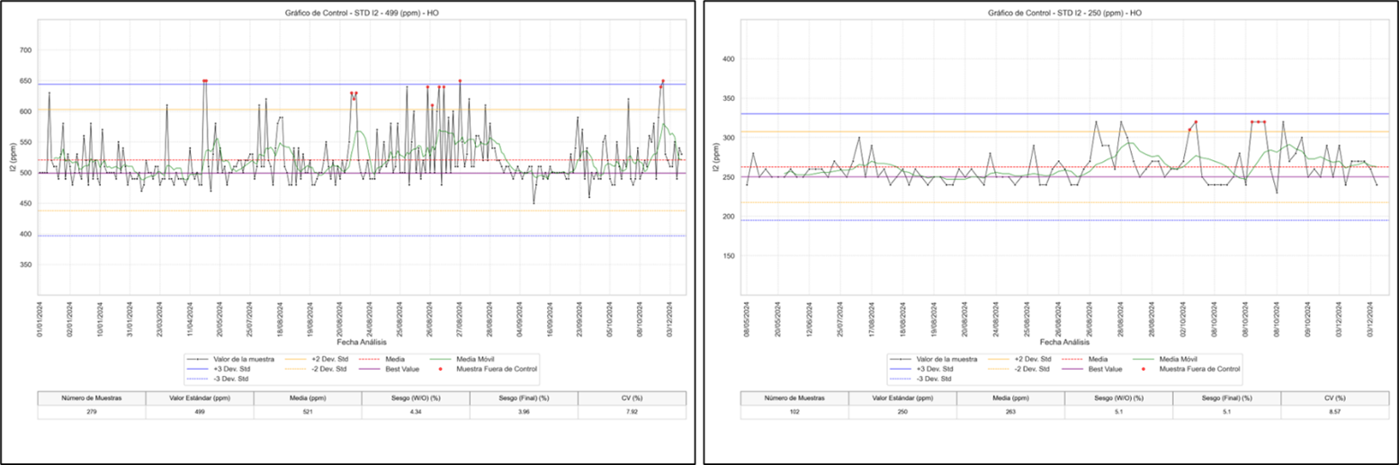Toggle 'Media Móvil' legend item in 250 ppm chart
The height and width of the screenshot is (465, 1399).
(1179, 359)
